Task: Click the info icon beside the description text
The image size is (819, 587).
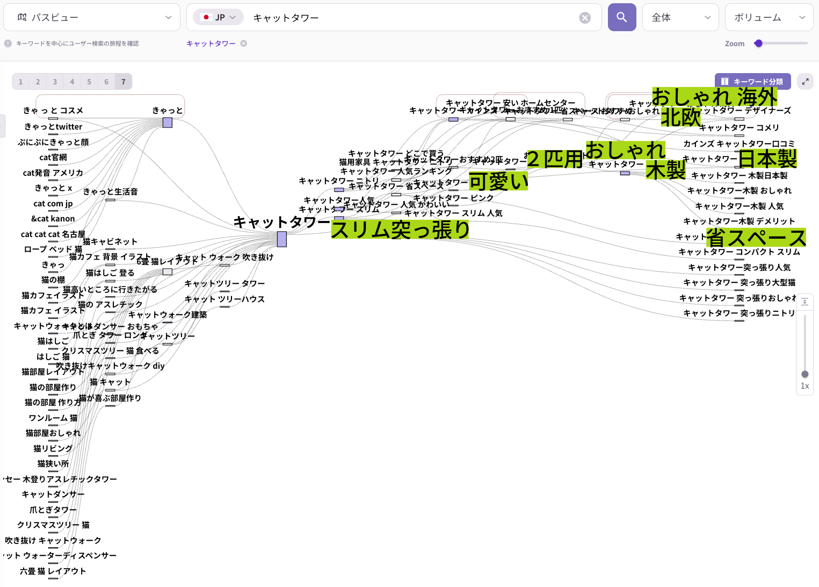Action: pyautogui.click(x=8, y=44)
